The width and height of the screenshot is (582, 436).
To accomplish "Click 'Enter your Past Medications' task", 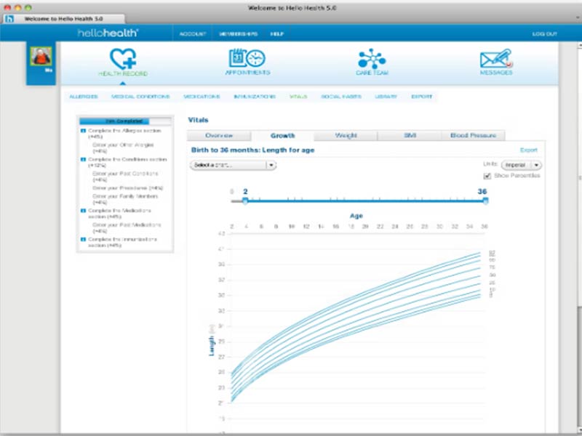I will 127,227.
